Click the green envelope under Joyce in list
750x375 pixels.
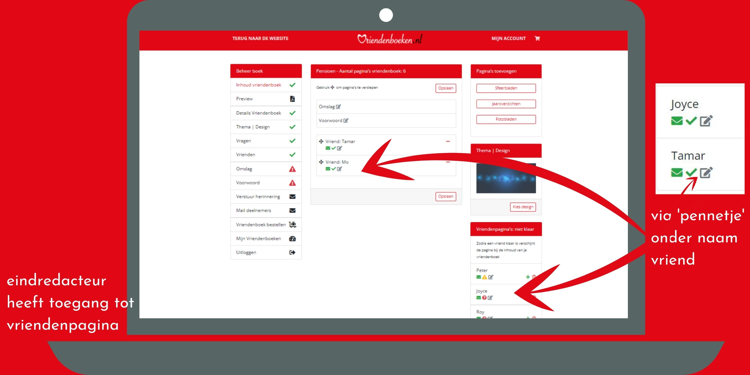pos(478,298)
